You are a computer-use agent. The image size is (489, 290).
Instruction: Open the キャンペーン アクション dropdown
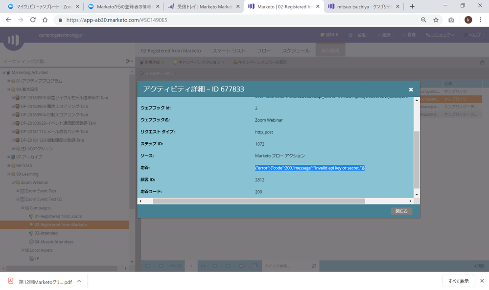click(199, 62)
